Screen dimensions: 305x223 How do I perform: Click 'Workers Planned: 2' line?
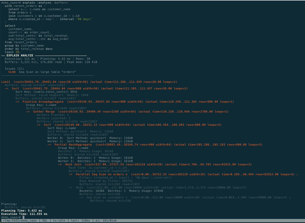53,115
